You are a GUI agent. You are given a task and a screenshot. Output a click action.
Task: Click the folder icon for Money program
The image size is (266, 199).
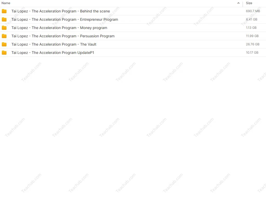coord(4,28)
